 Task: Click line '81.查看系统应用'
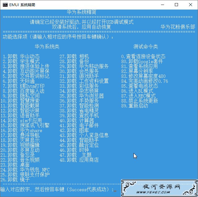click(x=139, y=66)
